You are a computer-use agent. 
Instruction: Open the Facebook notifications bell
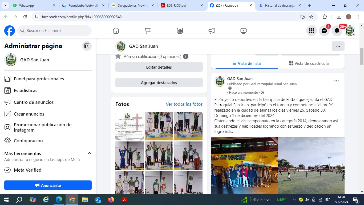click(337, 31)
